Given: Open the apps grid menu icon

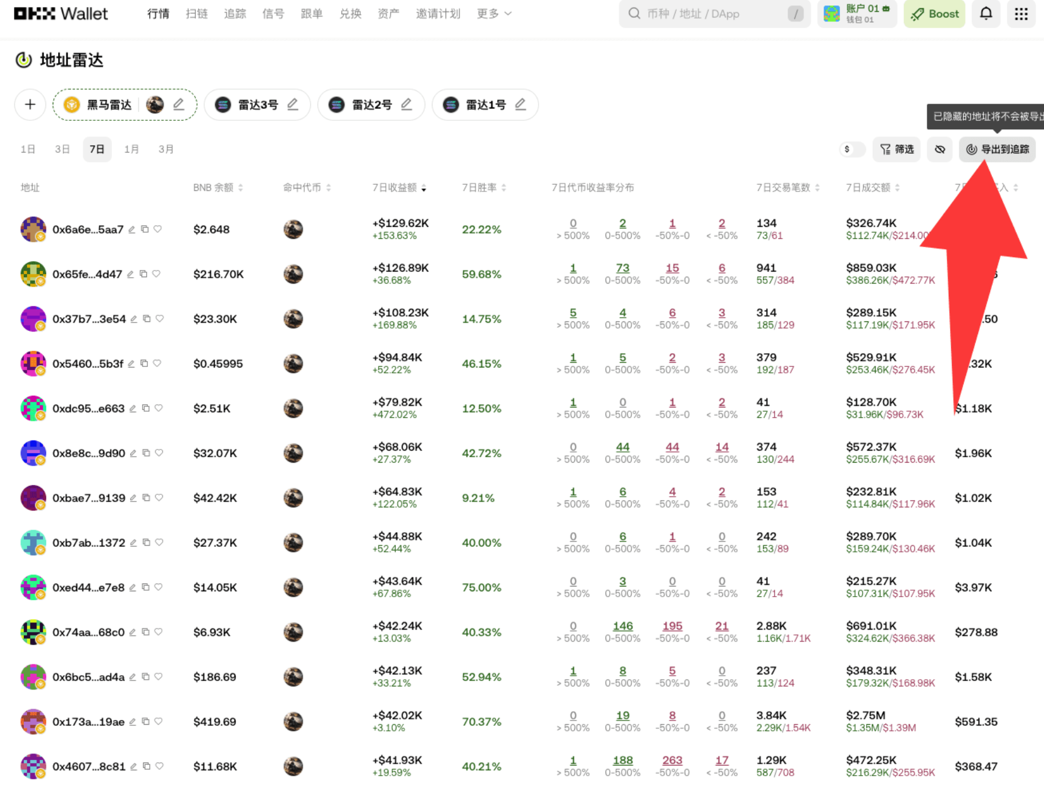Looking at the screenshot, I should pyautogui.click(x=1021, y=14).
